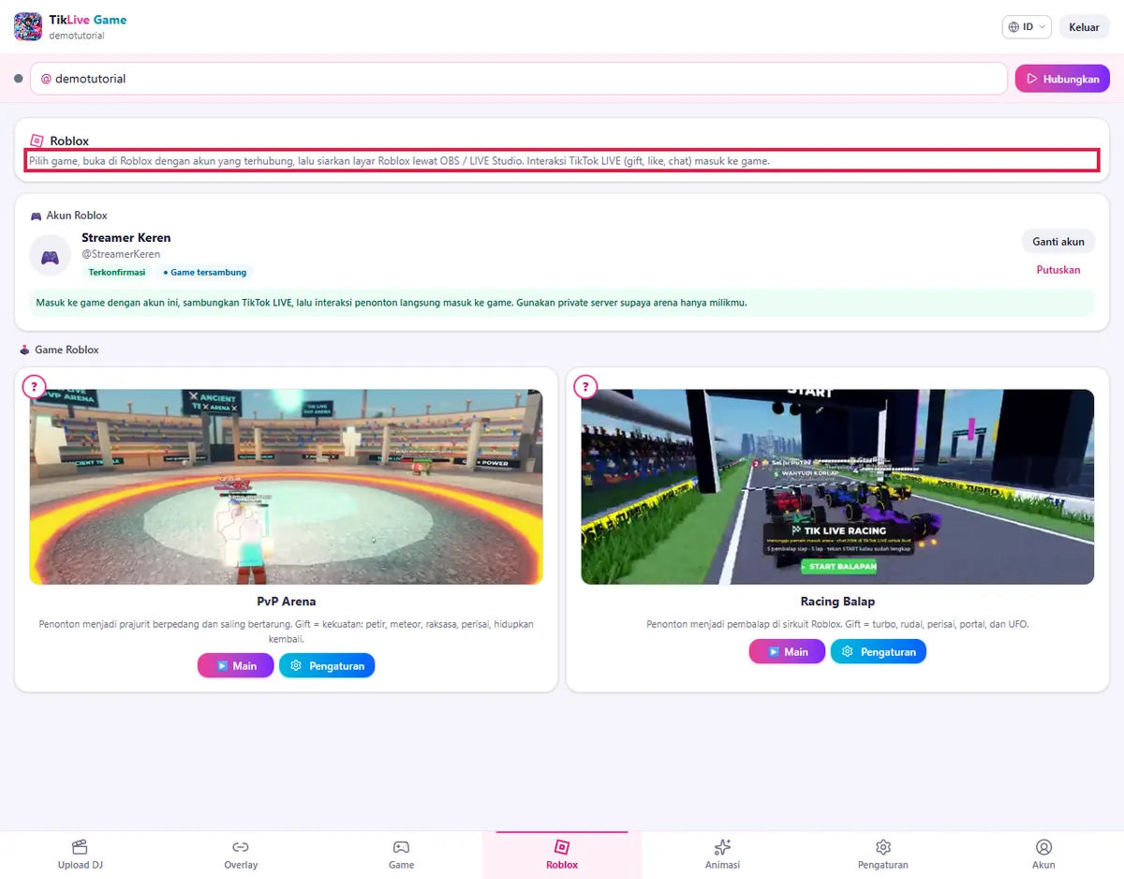Open the Pengaturan bottom tab

tap(882, 854)
